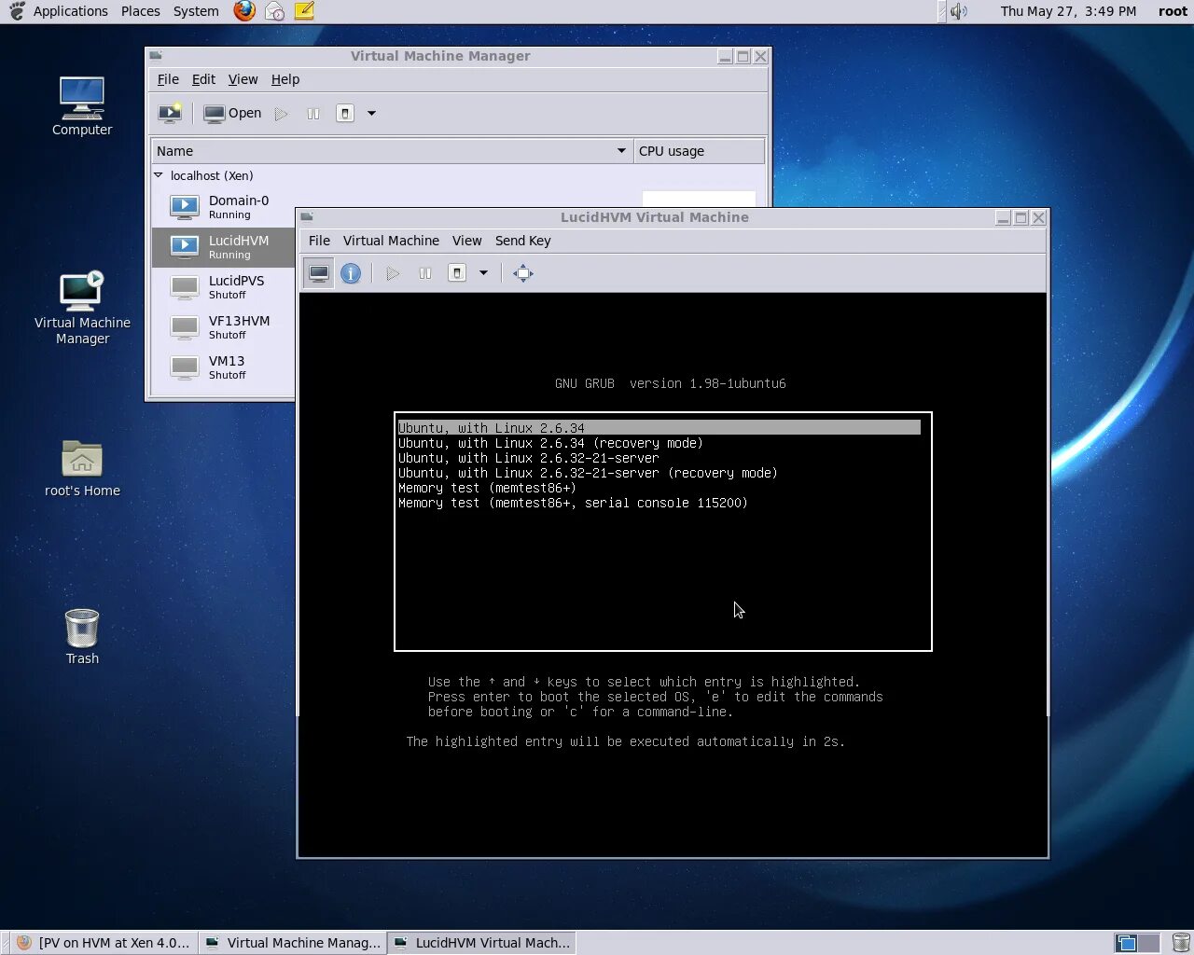Open Send Key menu
The width and height of the screenshot is (1194, 955).
click(522, 241)
